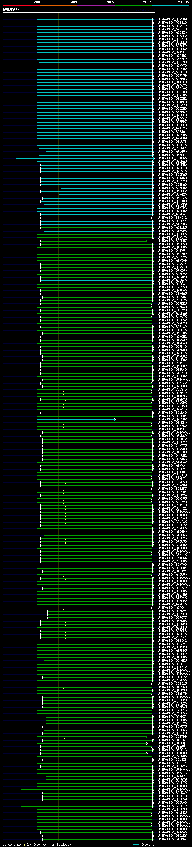Select the UniRef100_O24047 entry
Image resolution: width=192 pixels, height=847 pixels.
pos(172,119)
